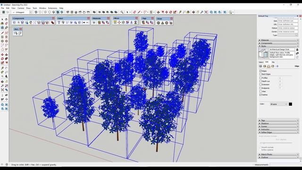Open Face settings icon in Styles Edit
The width and height of the screenshot is (302, 170).
point(264,66)
